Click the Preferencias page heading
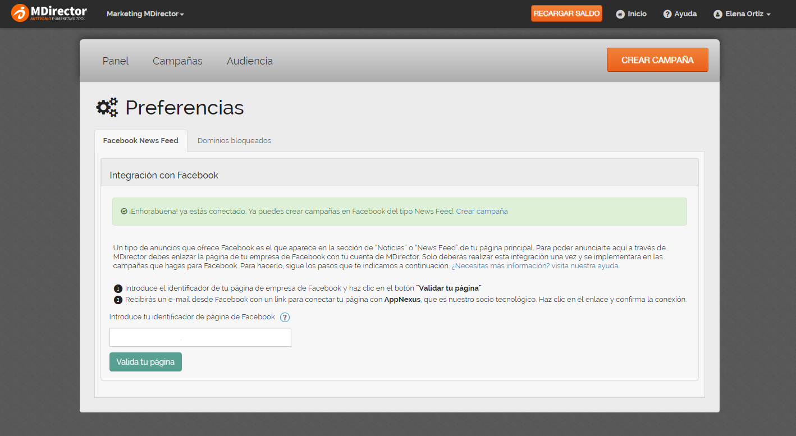This screenshot has height=436, width=796. coord(185,108)
